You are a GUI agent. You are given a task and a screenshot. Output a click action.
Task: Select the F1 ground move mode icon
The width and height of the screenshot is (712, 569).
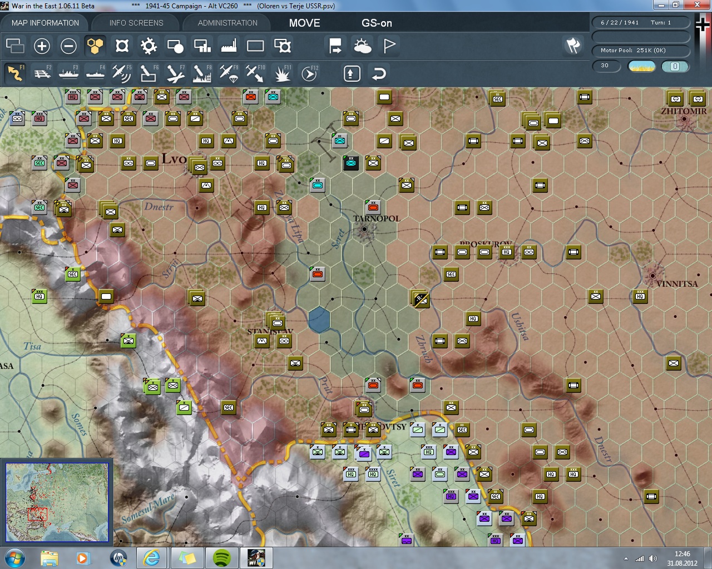coord(15,73)
